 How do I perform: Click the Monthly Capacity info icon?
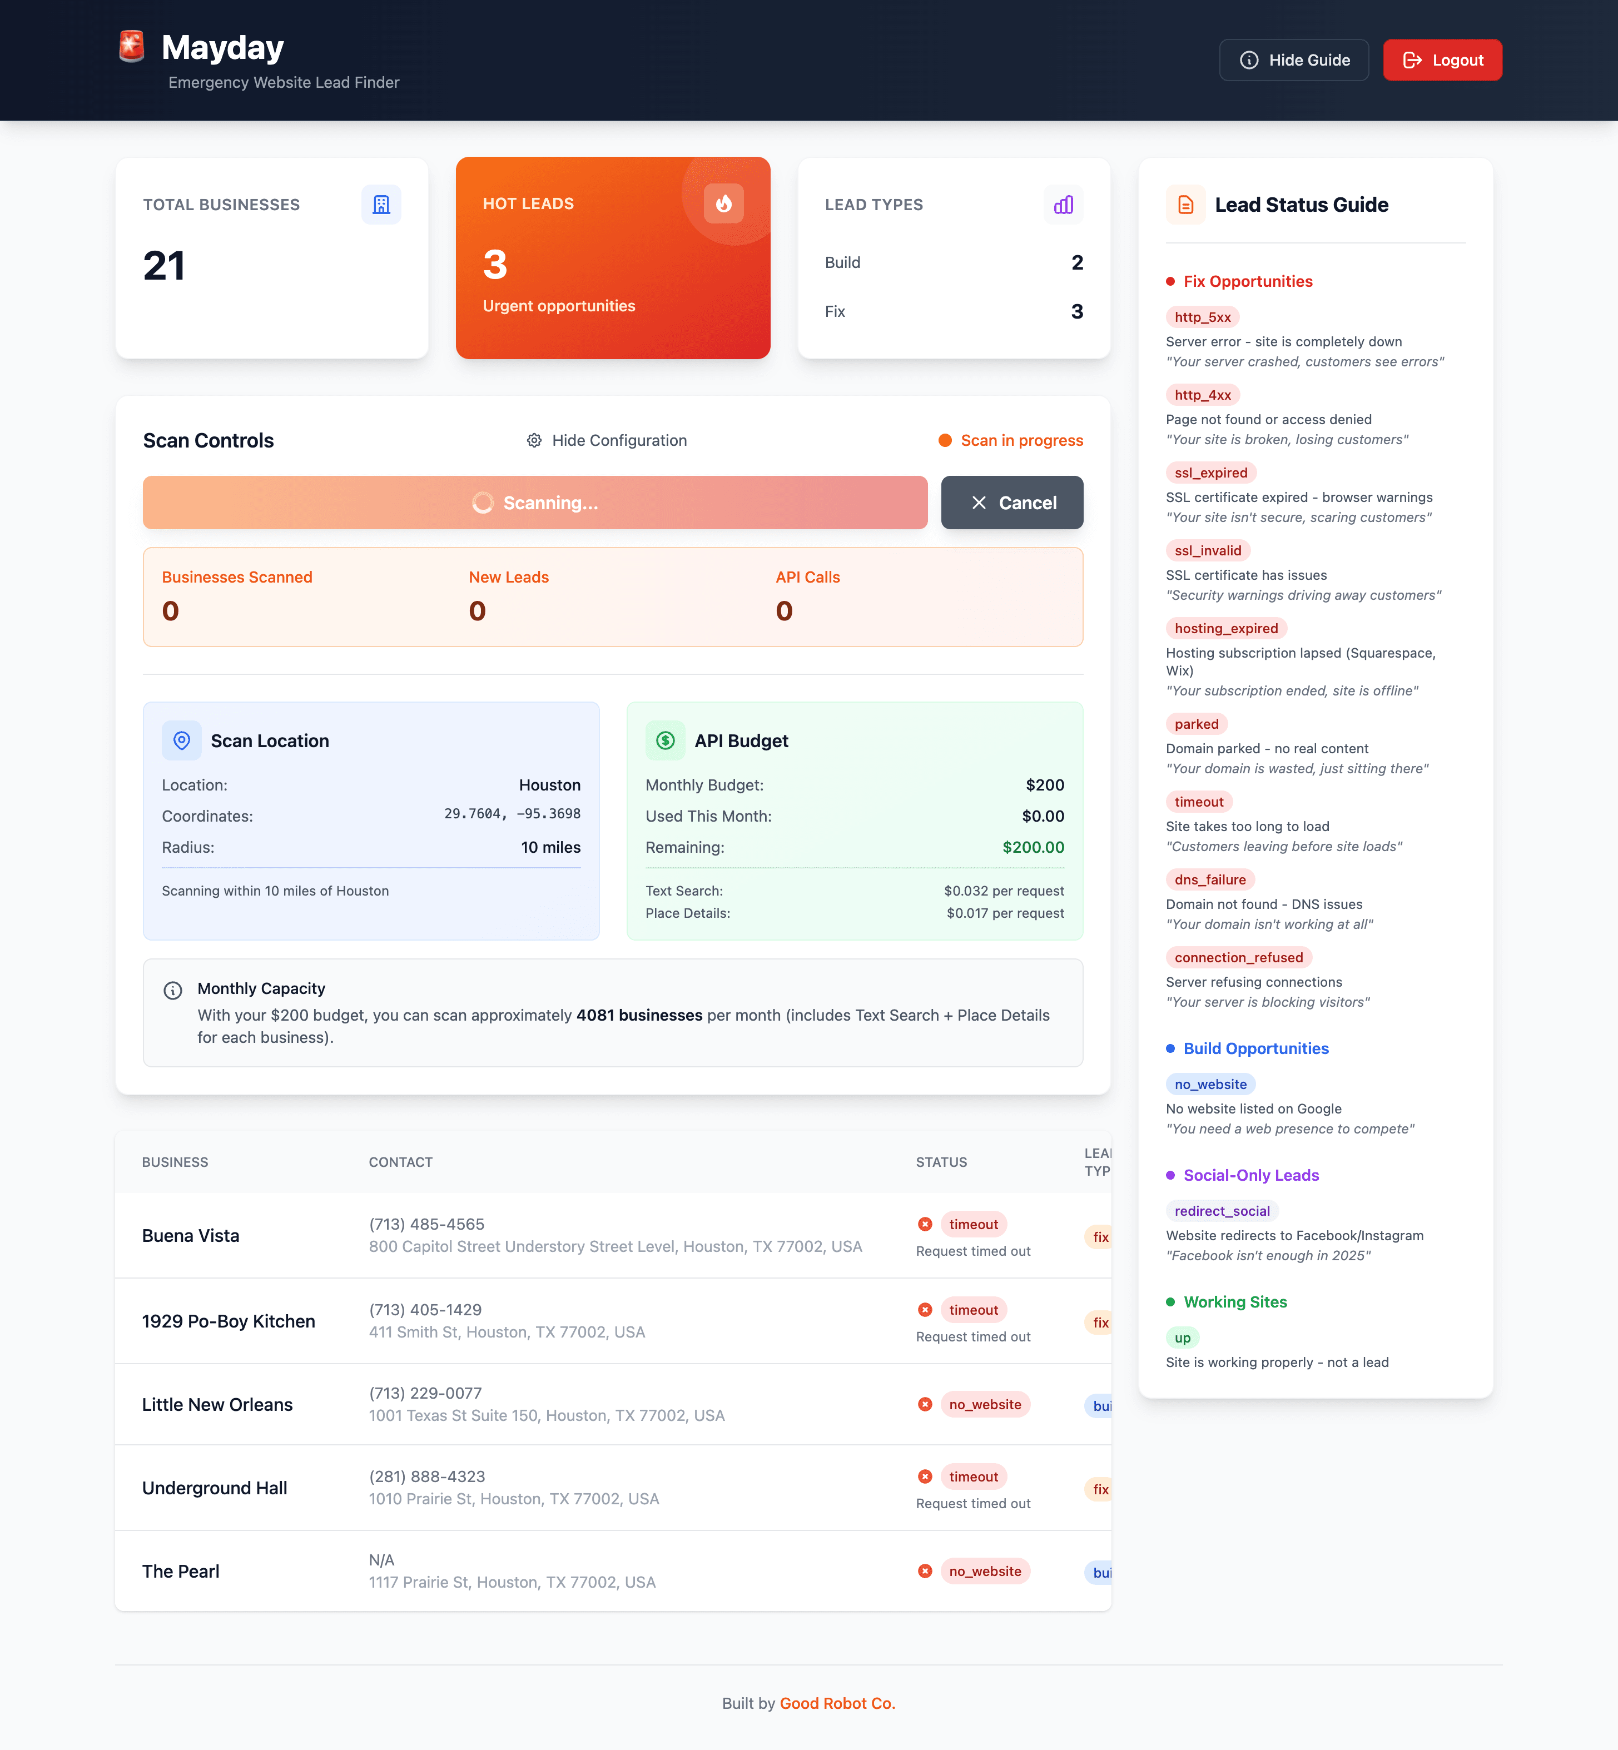tap(172, 990)
